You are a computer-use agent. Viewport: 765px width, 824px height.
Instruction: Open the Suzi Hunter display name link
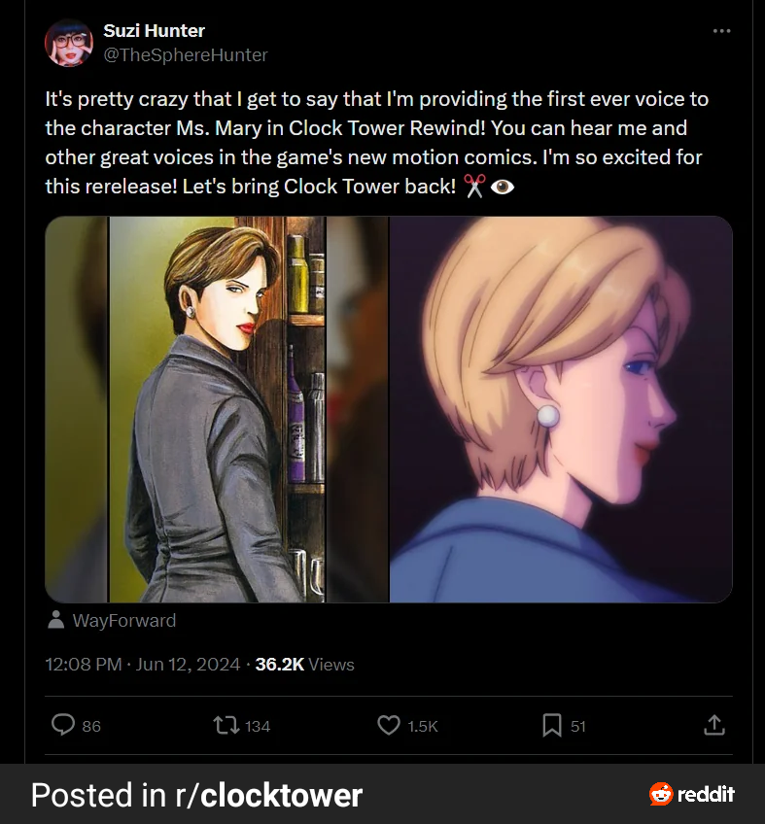coord(154,31)
